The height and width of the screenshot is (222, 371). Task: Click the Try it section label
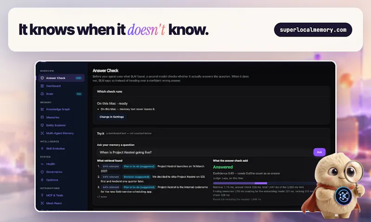pyautogui.click(x=101, y=133)
